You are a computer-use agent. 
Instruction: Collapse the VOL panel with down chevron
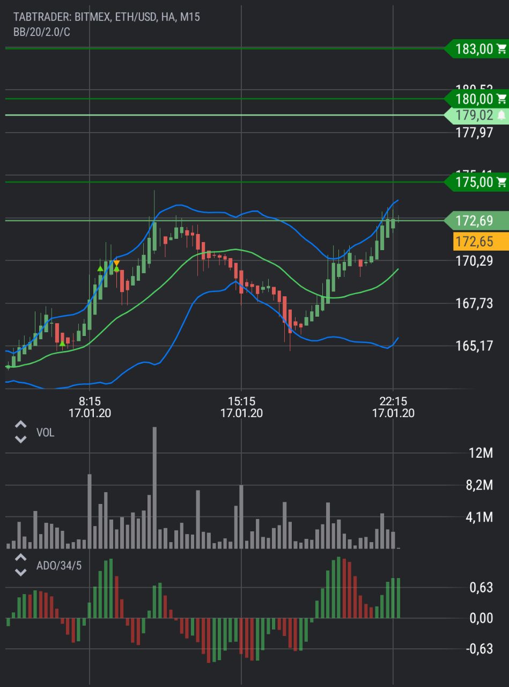20,440
